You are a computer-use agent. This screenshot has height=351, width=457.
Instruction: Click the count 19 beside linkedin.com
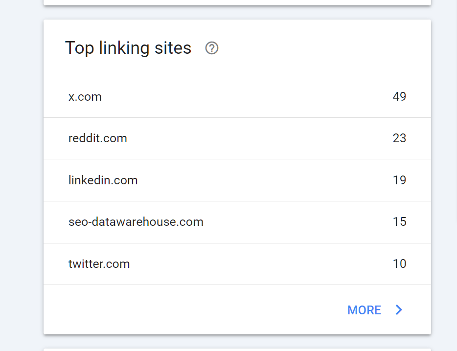click(399, 180)
